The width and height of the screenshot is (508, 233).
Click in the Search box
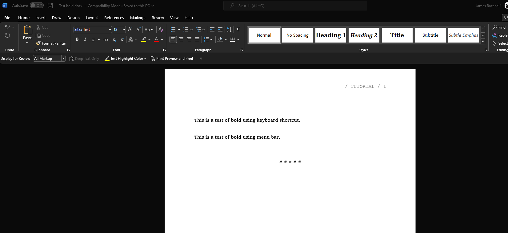[295, 6]
